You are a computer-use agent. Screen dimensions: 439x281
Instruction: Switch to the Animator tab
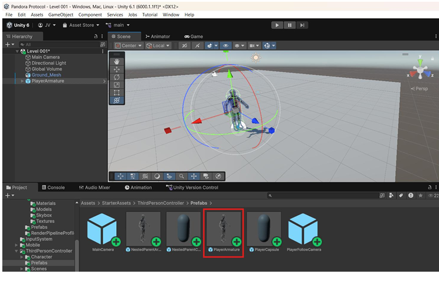(158, 37)
